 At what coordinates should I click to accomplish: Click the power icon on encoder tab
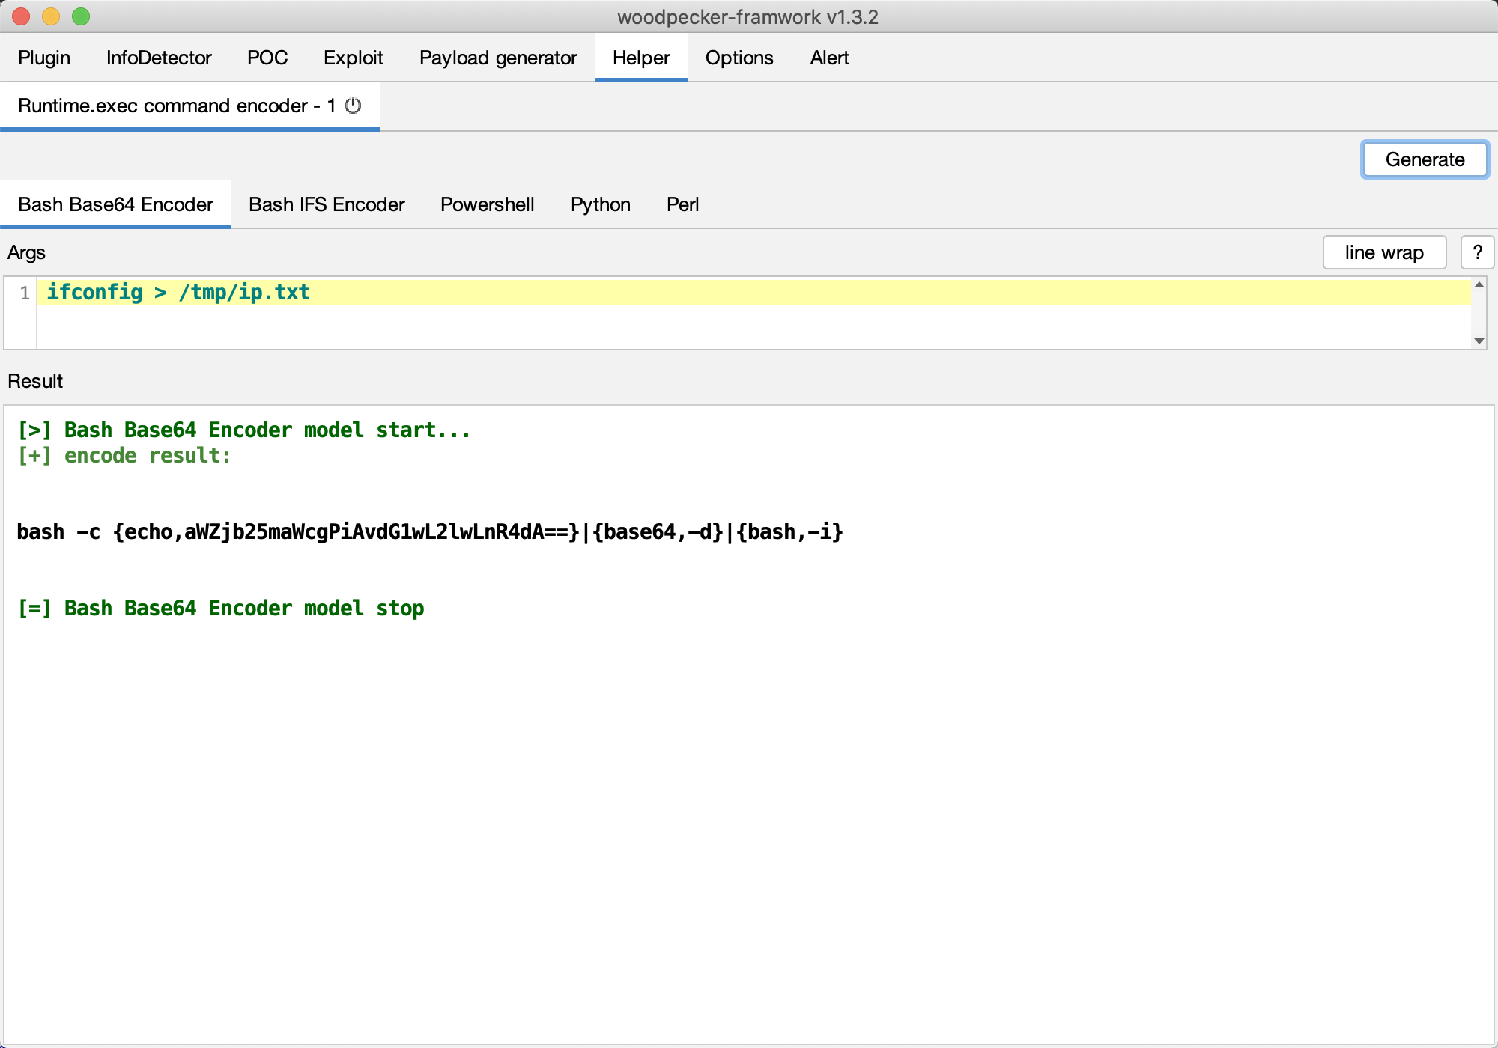pyautogui.click(x=353, y=106)
